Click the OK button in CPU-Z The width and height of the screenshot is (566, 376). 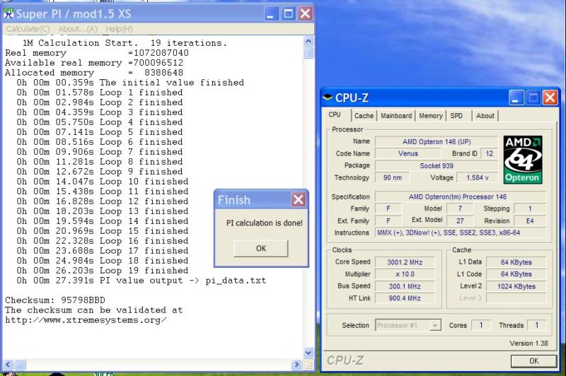[x=533, y=360]
